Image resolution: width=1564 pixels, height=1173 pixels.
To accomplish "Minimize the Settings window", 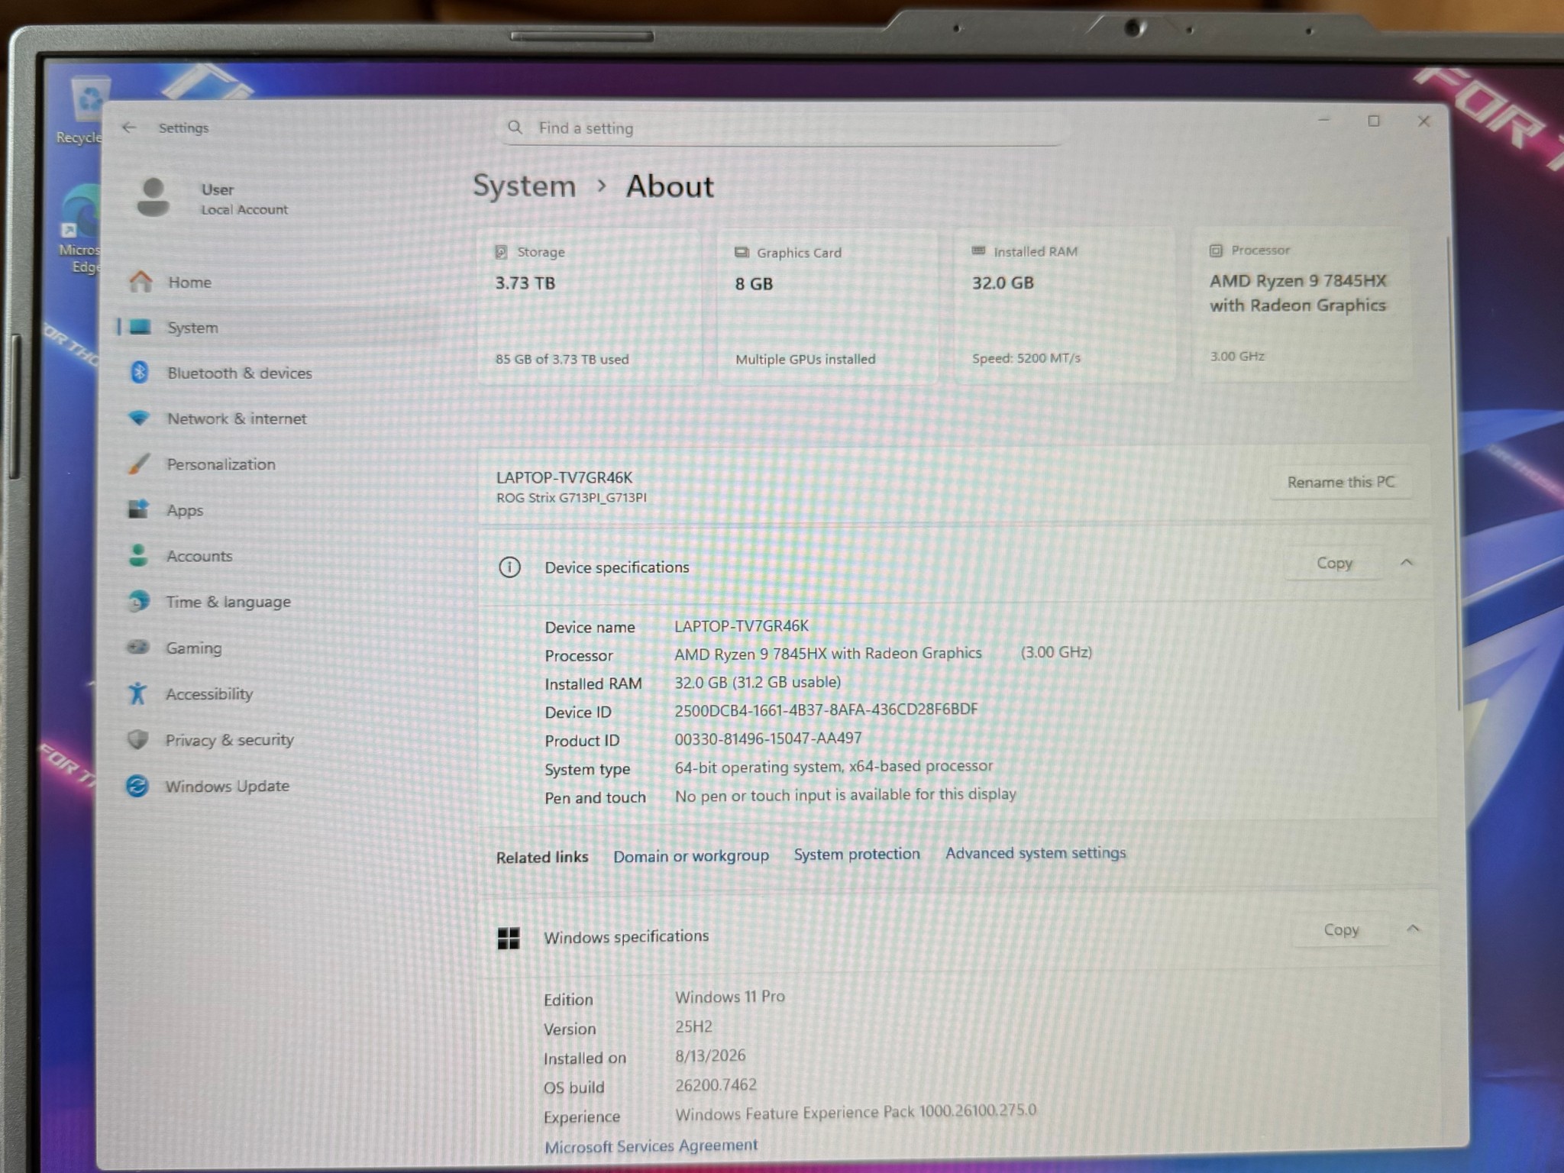I will pyautogui.click(x=1324, y=121).
